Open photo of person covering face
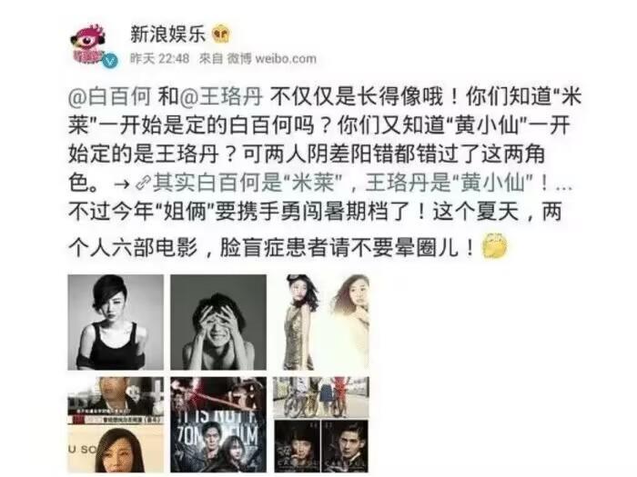 tap(218, 323)
